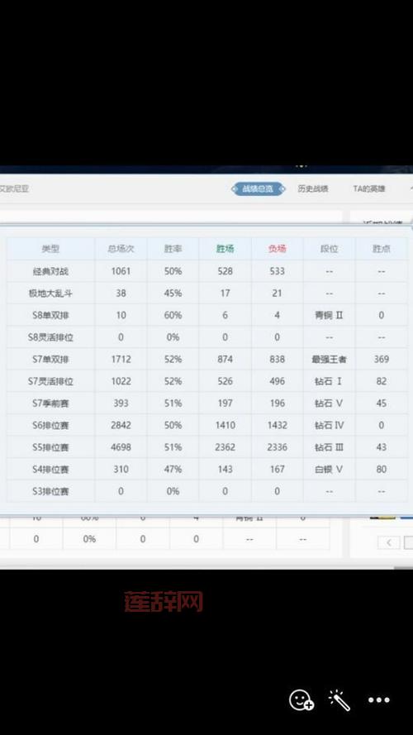Click the red 负场 column header

[x=278, y=249]
